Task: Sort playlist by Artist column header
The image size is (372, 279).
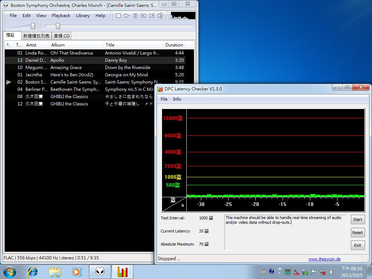Action: (36, 45)
